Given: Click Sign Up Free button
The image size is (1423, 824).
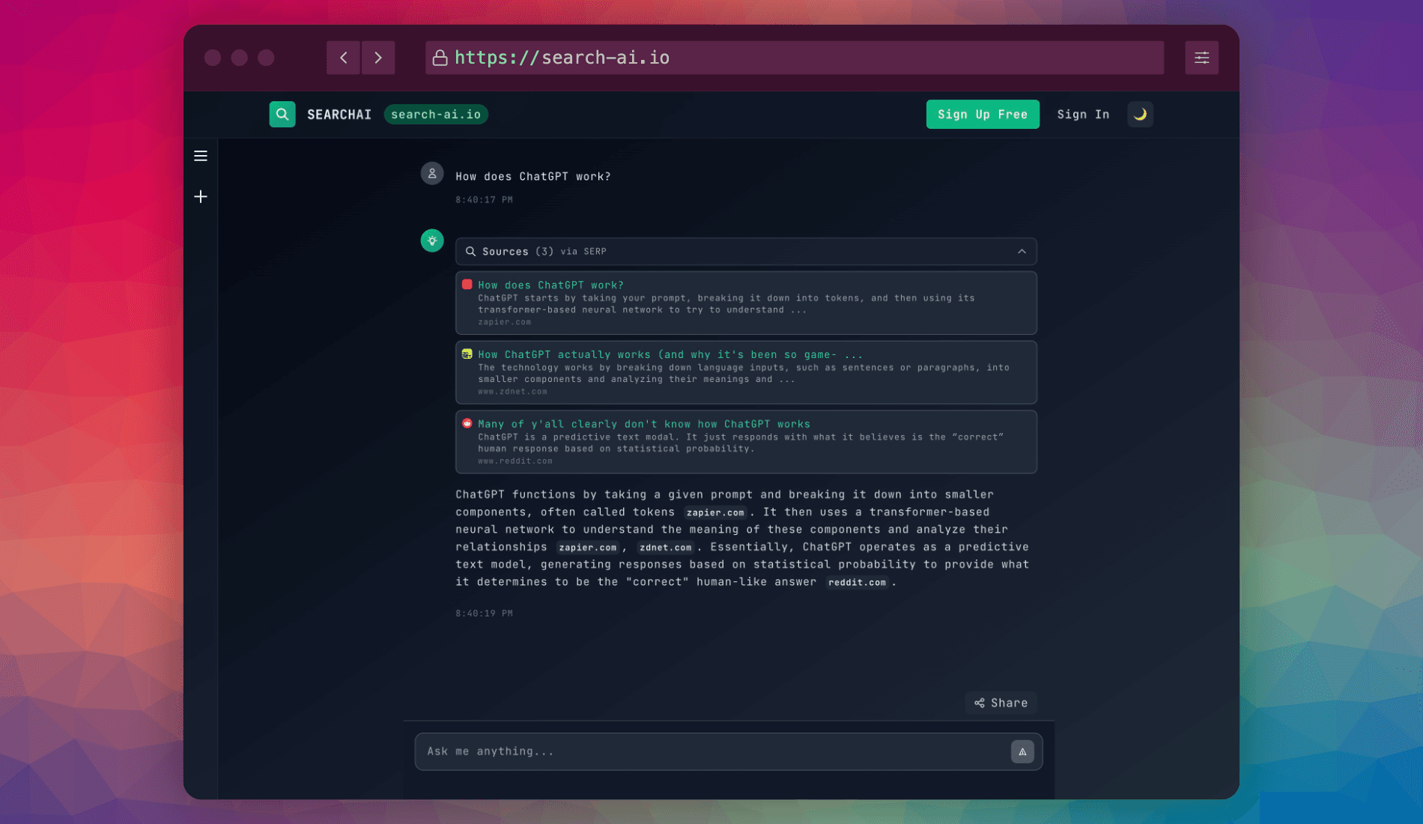Looking at the screenshot, I should click(x=982, y=115).
